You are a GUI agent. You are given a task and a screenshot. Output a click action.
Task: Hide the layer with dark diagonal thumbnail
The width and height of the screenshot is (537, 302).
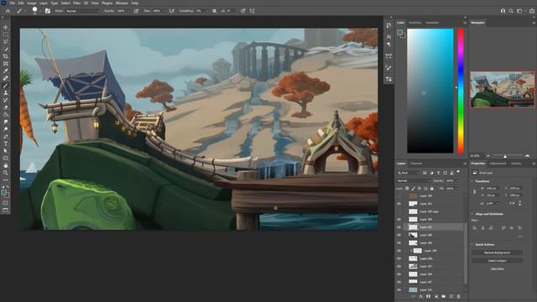(399, 235)
